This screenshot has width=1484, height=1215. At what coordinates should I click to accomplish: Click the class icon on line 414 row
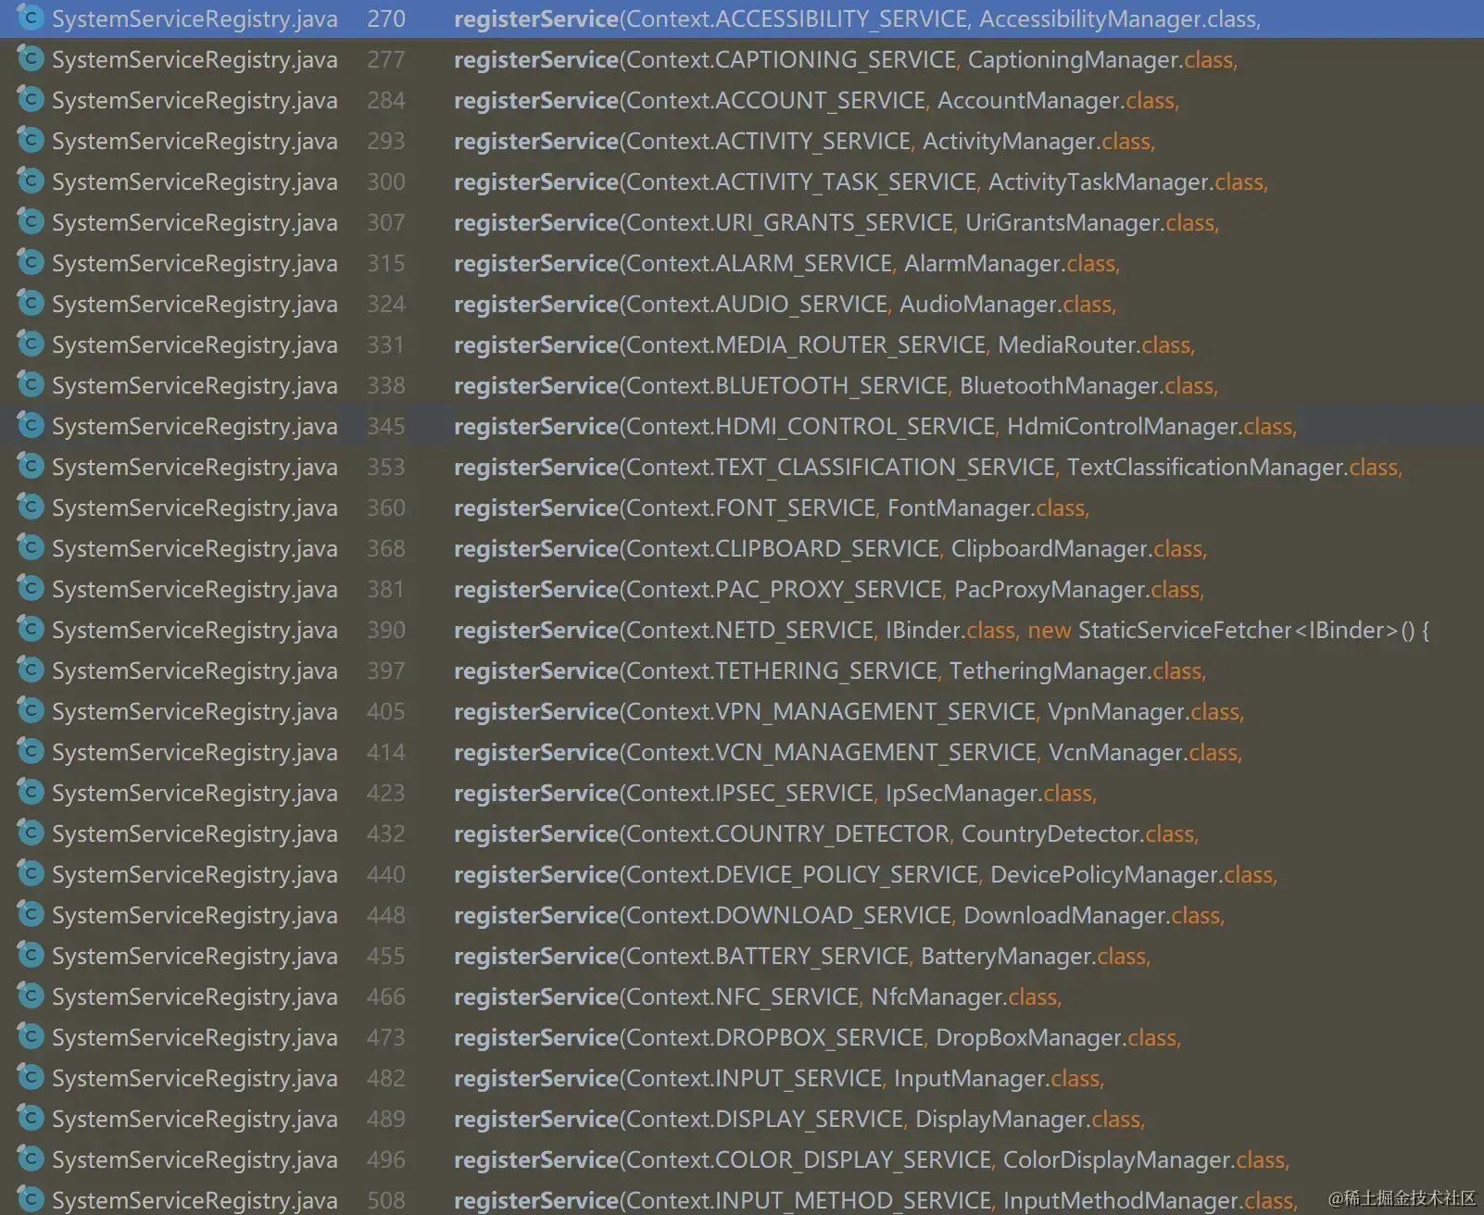tap(31, 751)
